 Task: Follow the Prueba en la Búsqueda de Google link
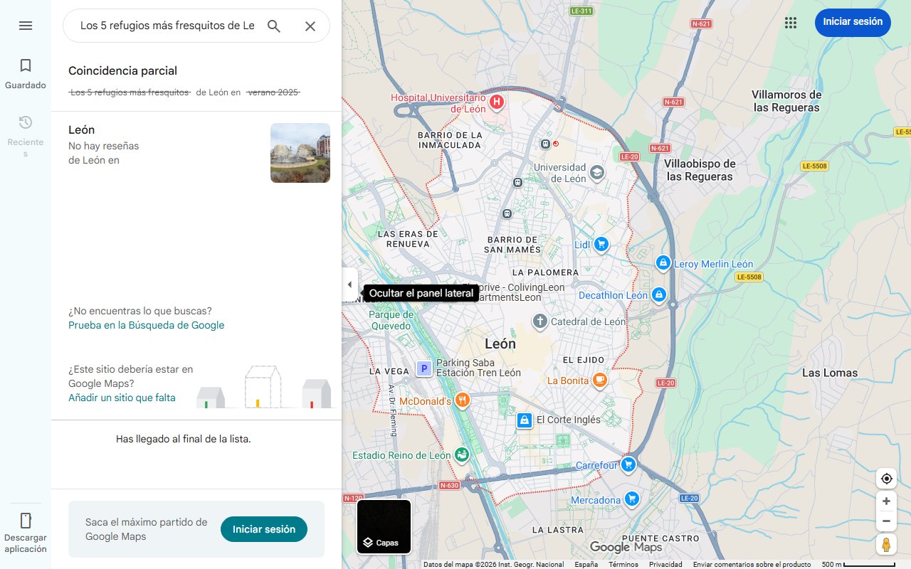pos(146,325)
